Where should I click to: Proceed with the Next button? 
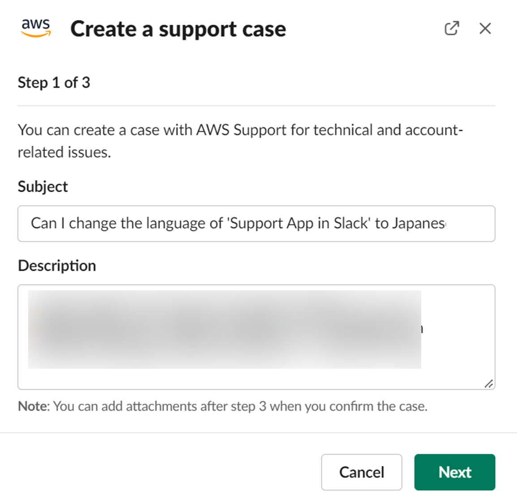pyautogui.click(x=455, y=472)
